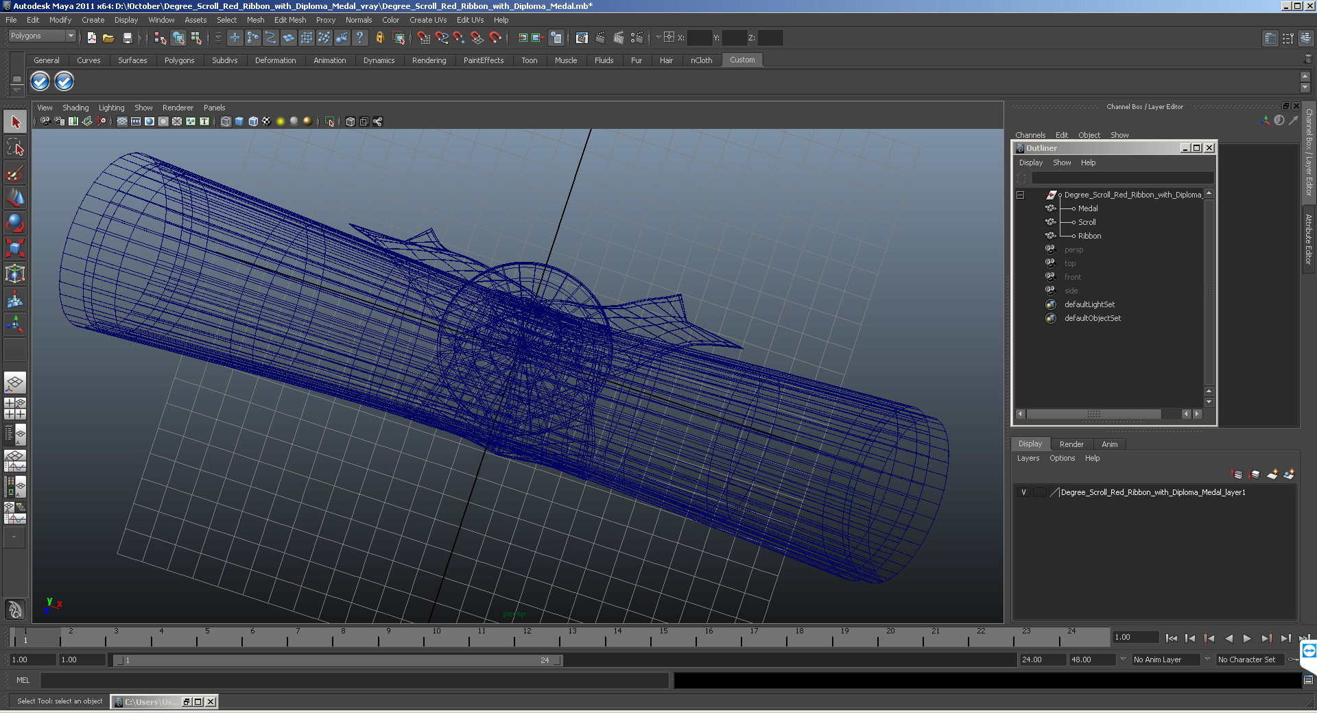Switch to the Rendering shelf tab

pyautogui.click(x=429, y=60)
